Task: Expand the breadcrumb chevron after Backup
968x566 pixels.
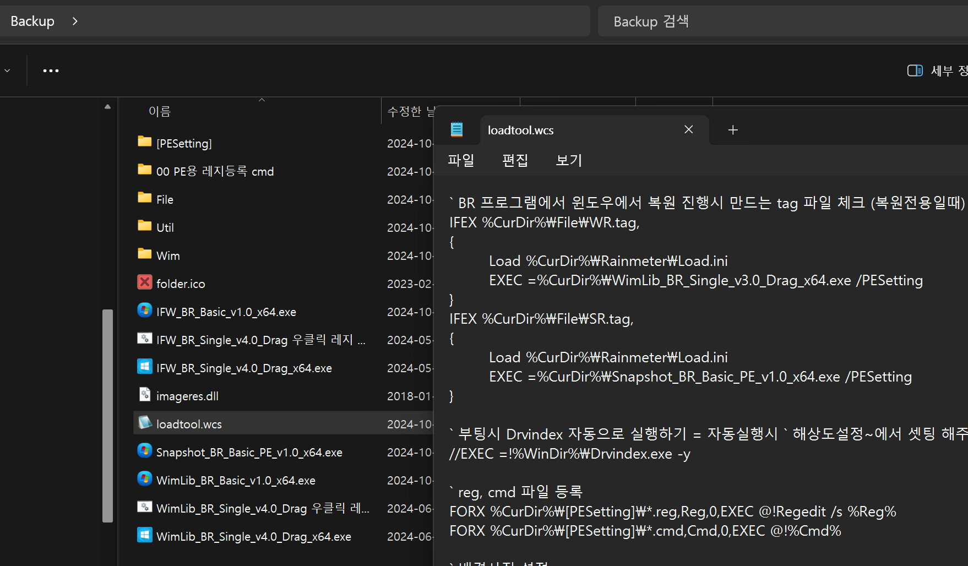Action: (x=75, y=21)
